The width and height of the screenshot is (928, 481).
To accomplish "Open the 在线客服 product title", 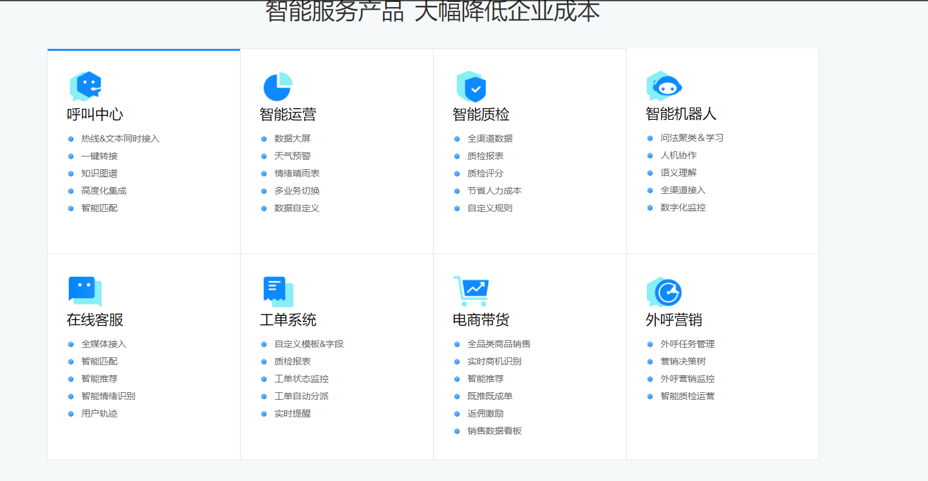I will click(95, 320).
